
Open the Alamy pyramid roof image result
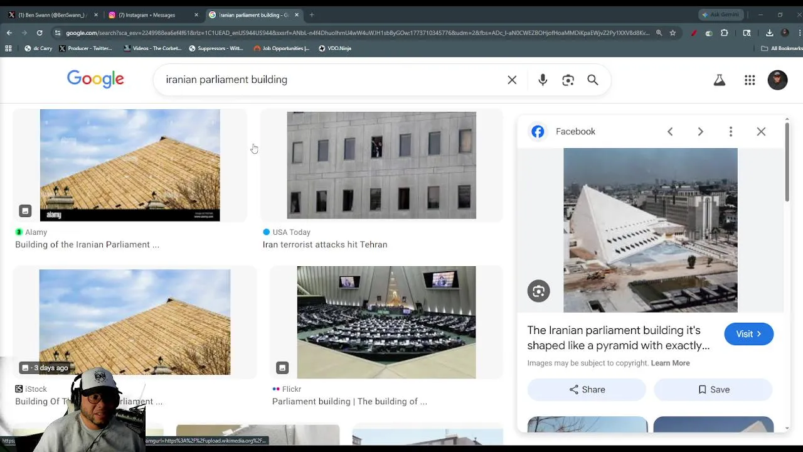point(130,165)
